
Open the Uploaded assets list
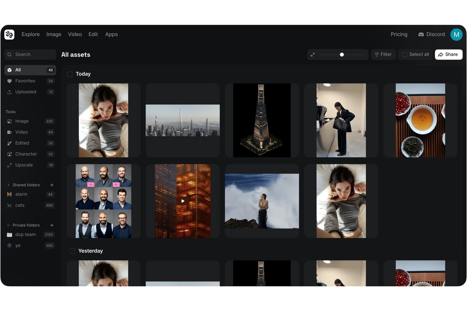[x=30, y=92]
